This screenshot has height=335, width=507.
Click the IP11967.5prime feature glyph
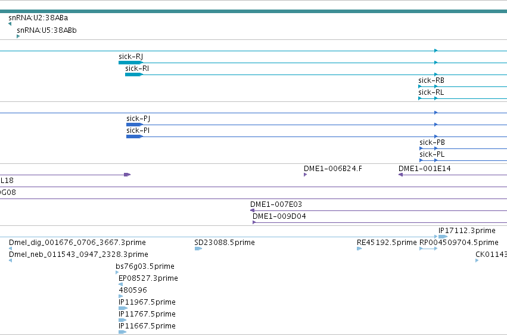click(123, 308)
